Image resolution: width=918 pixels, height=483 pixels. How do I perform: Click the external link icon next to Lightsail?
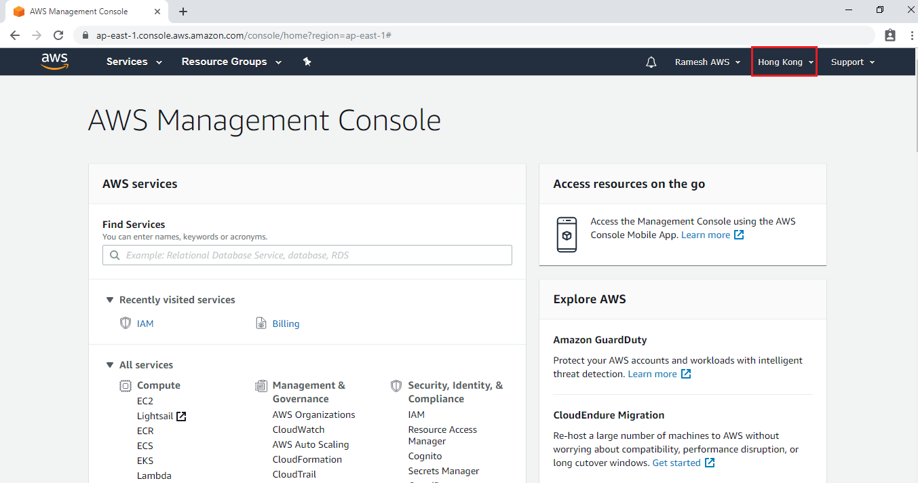tap(181, 417)
